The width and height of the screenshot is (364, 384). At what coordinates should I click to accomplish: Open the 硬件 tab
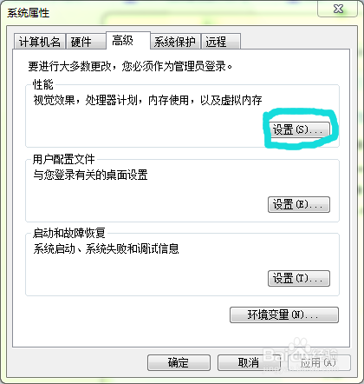(86, 42)
